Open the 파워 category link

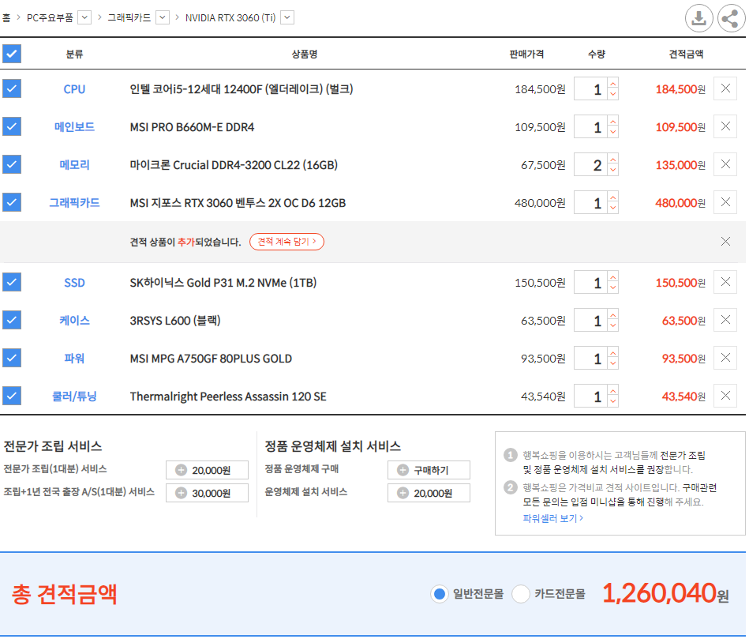[x=74, y=359]
